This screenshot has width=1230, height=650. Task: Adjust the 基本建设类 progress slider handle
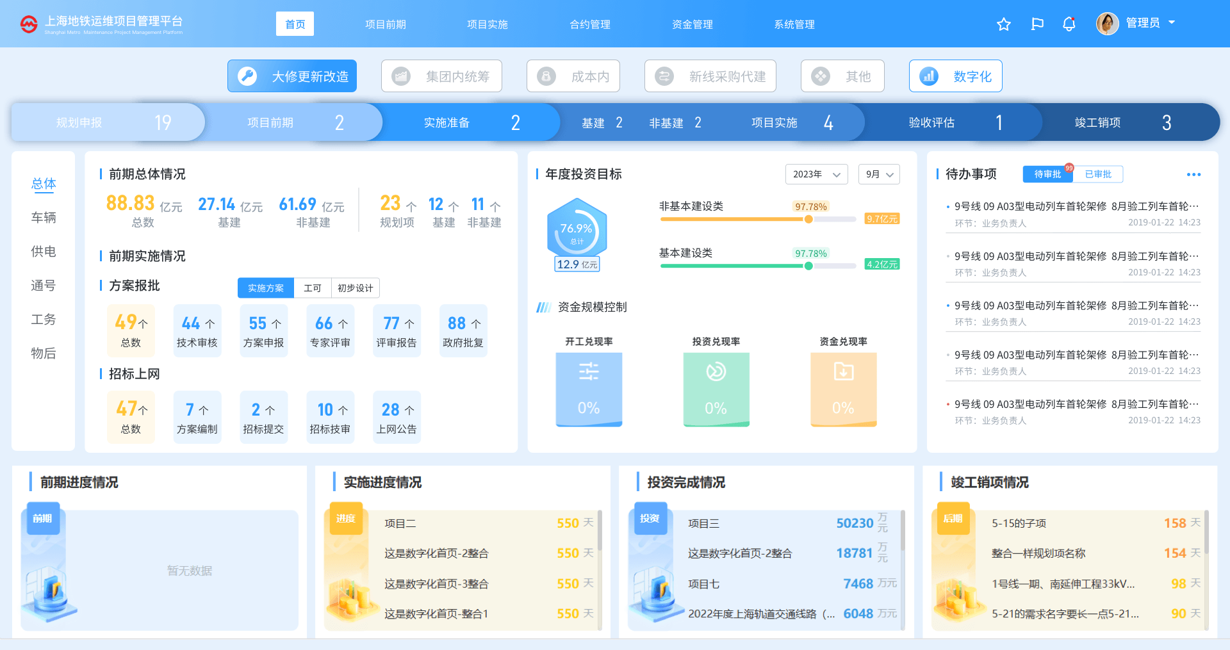click(x=808, y=266)
